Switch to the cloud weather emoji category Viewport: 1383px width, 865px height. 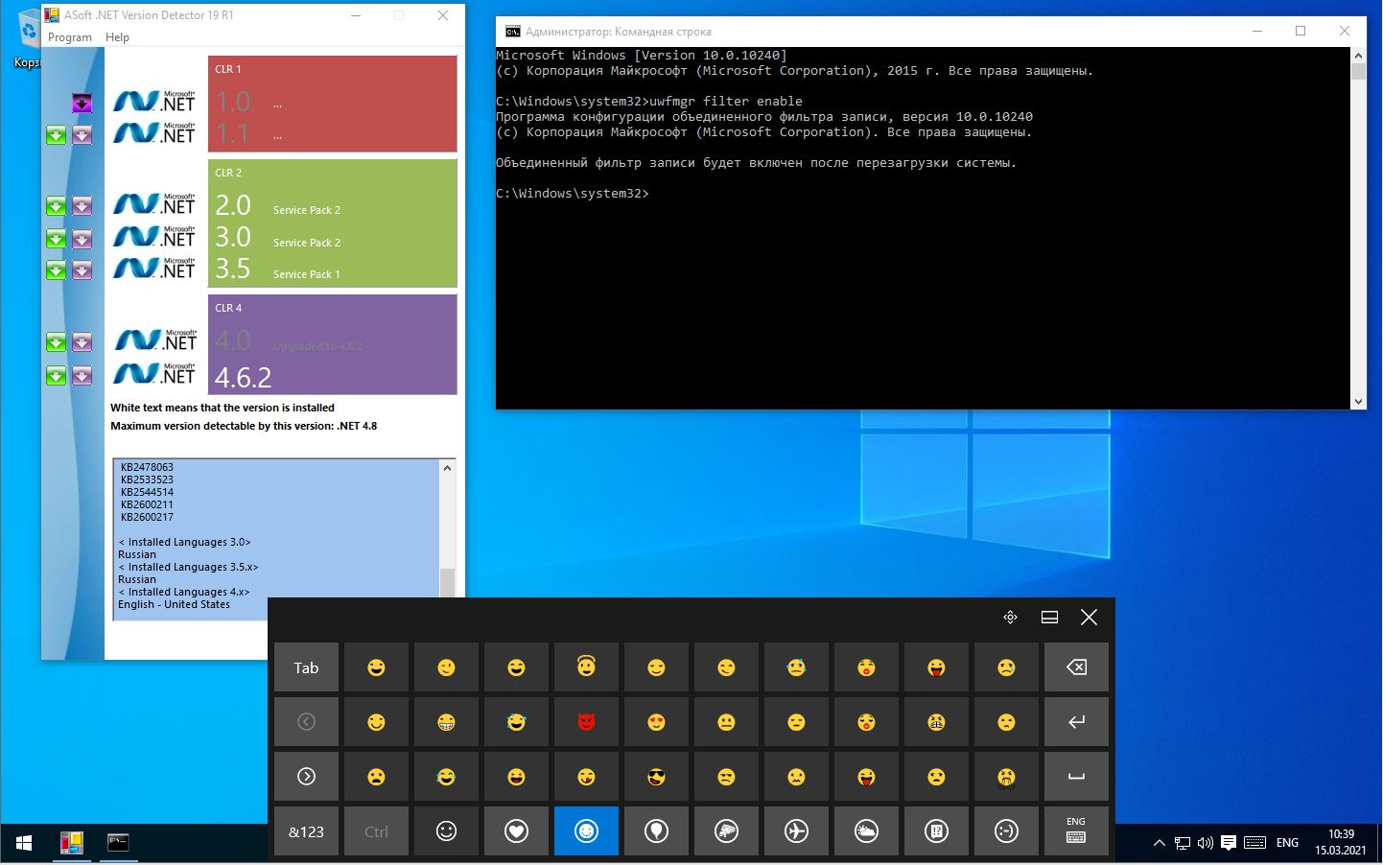(866, 831)
